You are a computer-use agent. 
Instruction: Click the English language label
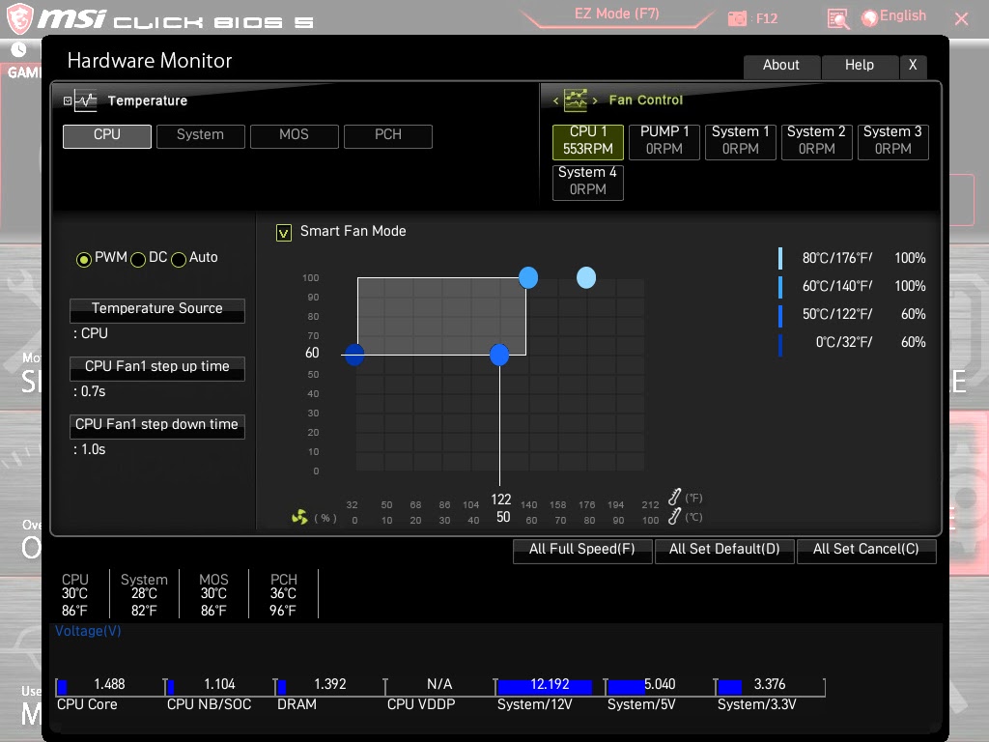pos(903,15)
